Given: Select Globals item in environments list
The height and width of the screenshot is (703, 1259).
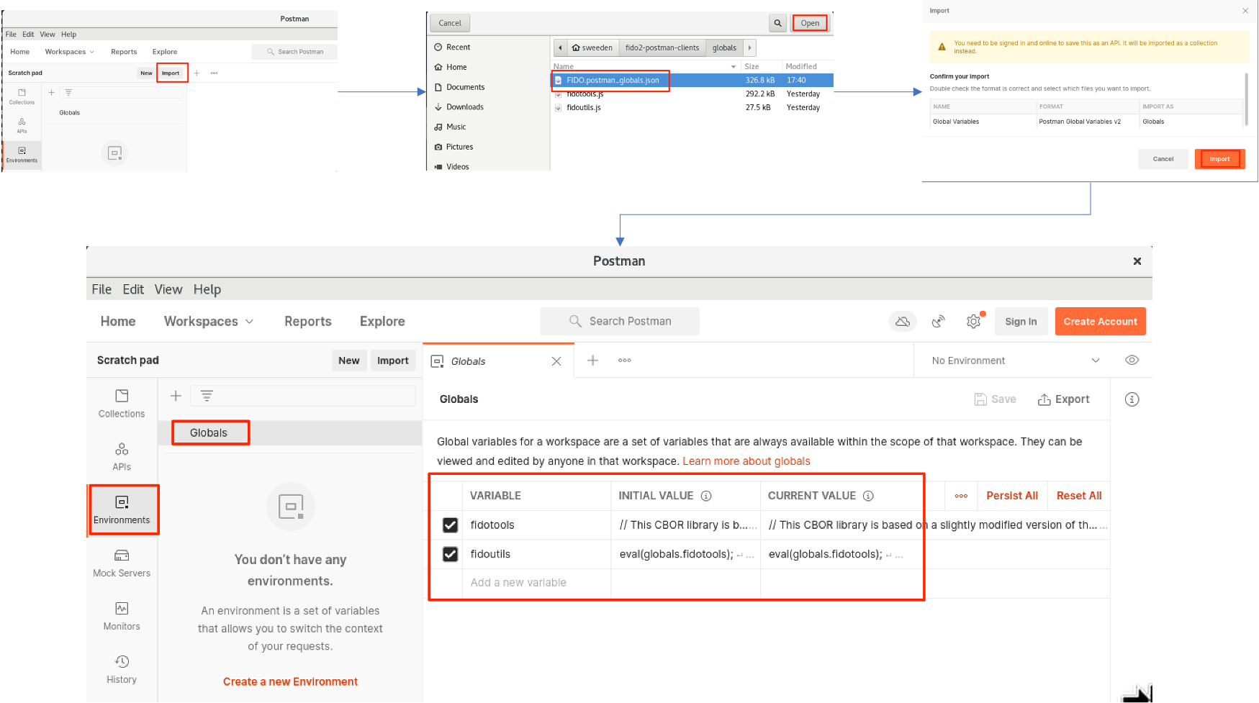Looking at the screenshot, I should (x=290, y=433).
